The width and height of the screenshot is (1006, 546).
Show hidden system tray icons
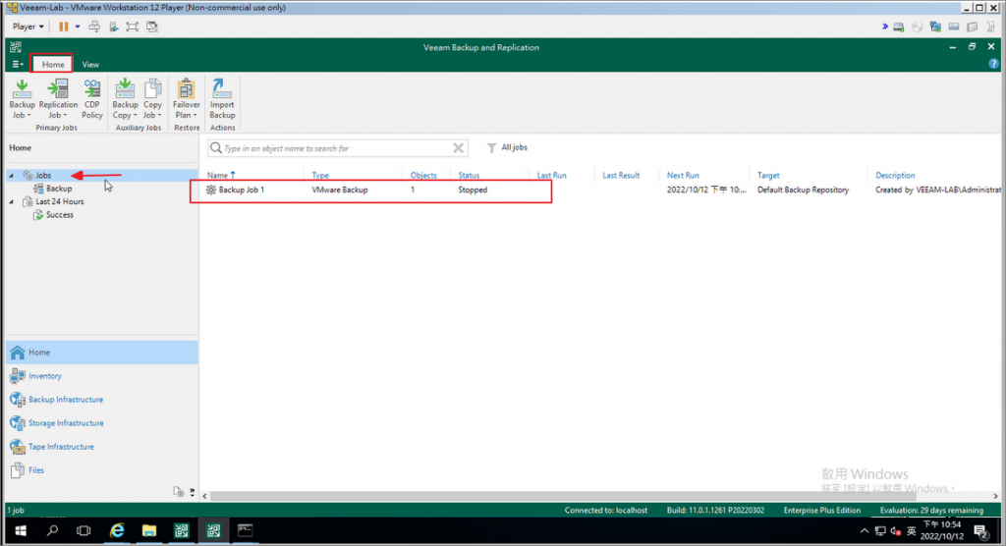point(865,530)
